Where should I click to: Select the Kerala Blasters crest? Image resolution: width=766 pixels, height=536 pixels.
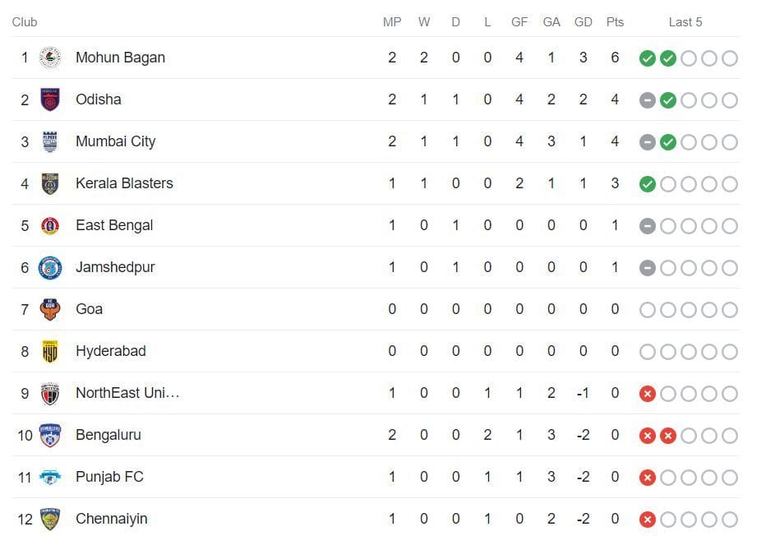point(51,183)
